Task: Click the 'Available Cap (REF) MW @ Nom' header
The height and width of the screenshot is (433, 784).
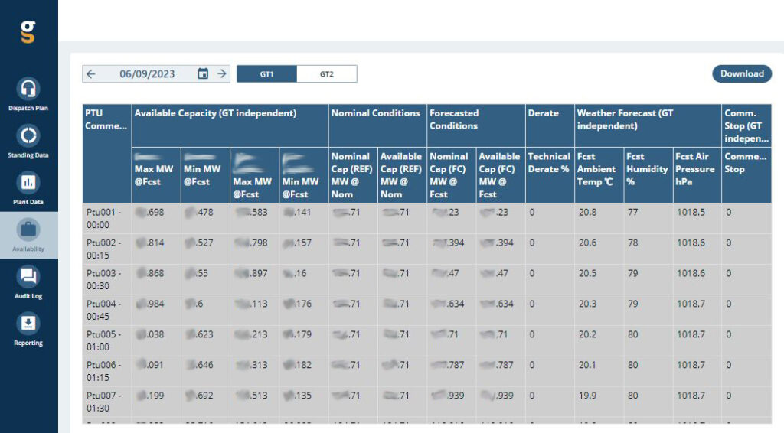Action: [x=402, y=174]
